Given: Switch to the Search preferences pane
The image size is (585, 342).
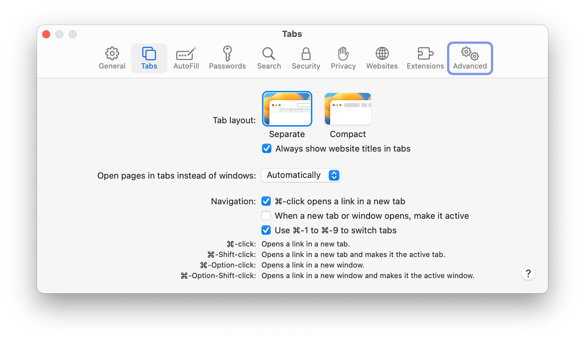Looking at the screenshot, I should click(x=269, y=58).
